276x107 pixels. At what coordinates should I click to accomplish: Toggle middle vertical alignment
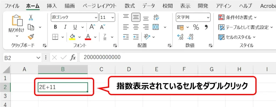pyautogui.click(x=136, y=17)
